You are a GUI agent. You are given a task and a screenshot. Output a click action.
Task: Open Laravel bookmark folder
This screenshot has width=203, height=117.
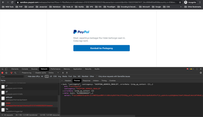coord(29,7)
